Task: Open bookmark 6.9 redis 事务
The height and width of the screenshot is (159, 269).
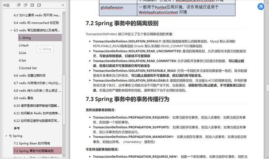Action: [x=24, y=98]
